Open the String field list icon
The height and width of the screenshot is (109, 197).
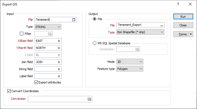59,69
